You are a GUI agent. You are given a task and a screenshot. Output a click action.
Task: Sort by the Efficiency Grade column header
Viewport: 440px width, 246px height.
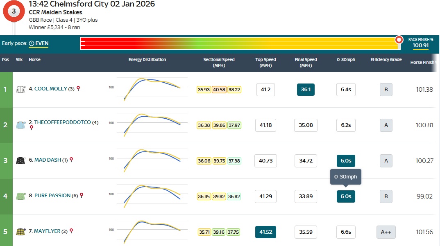(x=386, y=60)
